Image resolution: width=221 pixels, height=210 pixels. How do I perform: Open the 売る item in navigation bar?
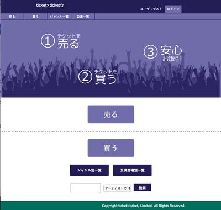tap(12, 17)
